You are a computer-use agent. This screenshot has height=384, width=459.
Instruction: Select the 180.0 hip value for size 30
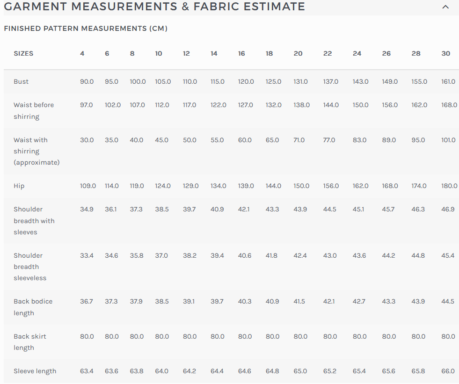(x=449, y=186)
